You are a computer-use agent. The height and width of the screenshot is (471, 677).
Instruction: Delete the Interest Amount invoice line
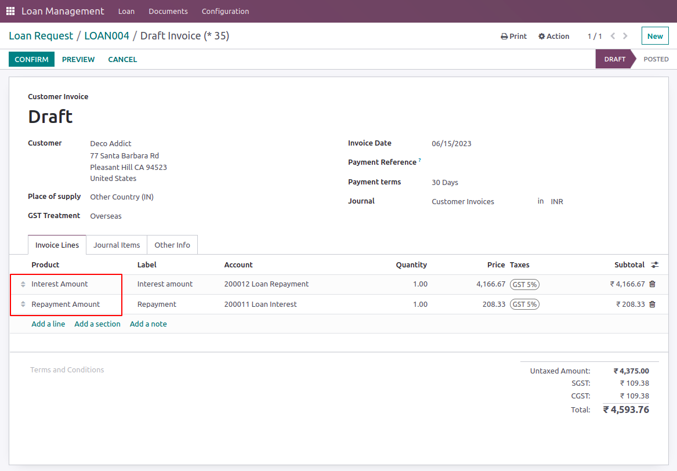pos(653,284)
